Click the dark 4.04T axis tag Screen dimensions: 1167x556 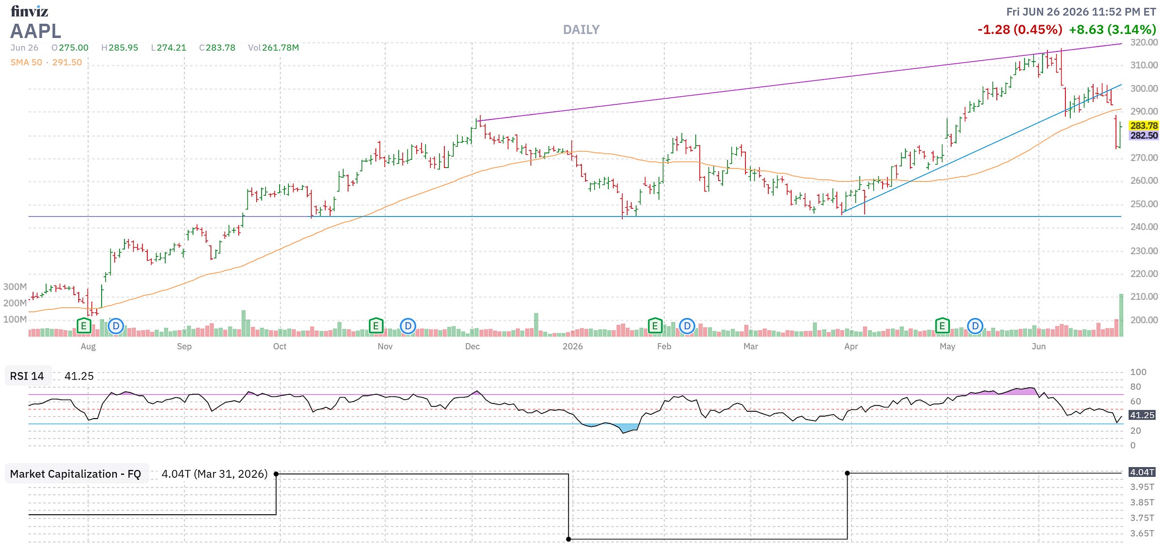pyautogui.click(x=1142, y=472)
